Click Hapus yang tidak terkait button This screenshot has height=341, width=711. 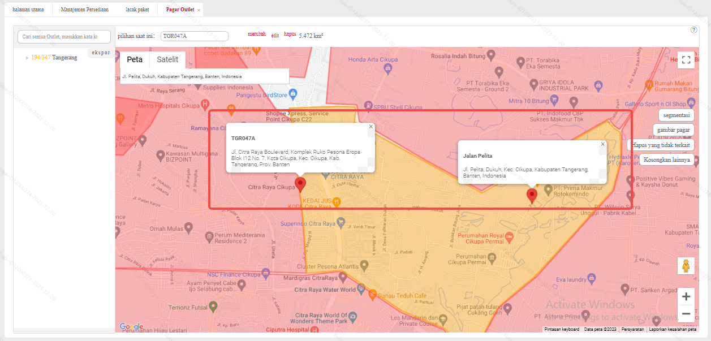coord(661,145)
